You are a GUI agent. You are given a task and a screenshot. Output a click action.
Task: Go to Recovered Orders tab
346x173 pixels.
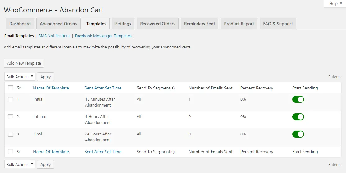point(157,24)
